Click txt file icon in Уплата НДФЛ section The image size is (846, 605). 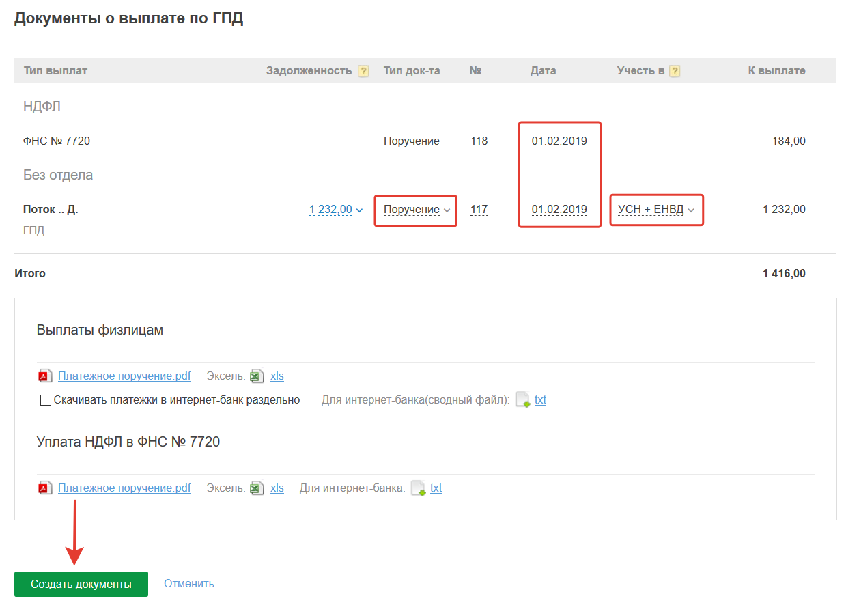[x=418, y=488]
